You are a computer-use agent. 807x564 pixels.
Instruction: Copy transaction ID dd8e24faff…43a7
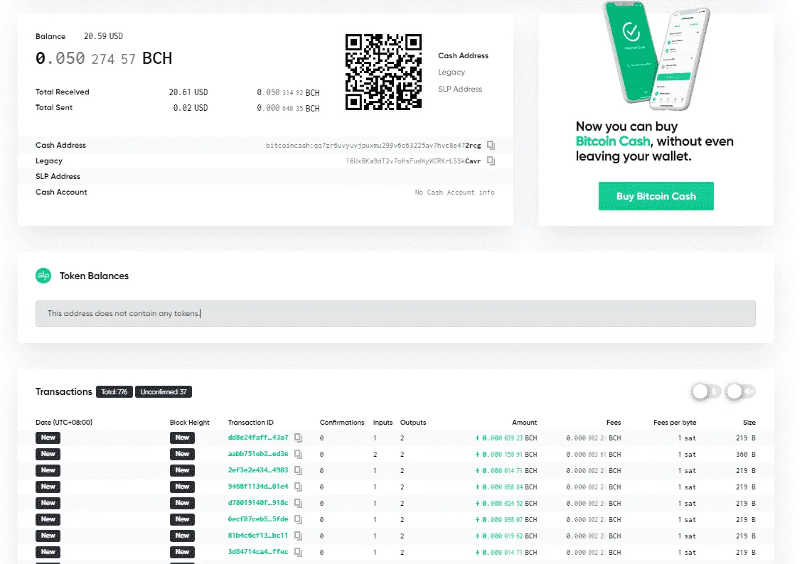point(299,438)
